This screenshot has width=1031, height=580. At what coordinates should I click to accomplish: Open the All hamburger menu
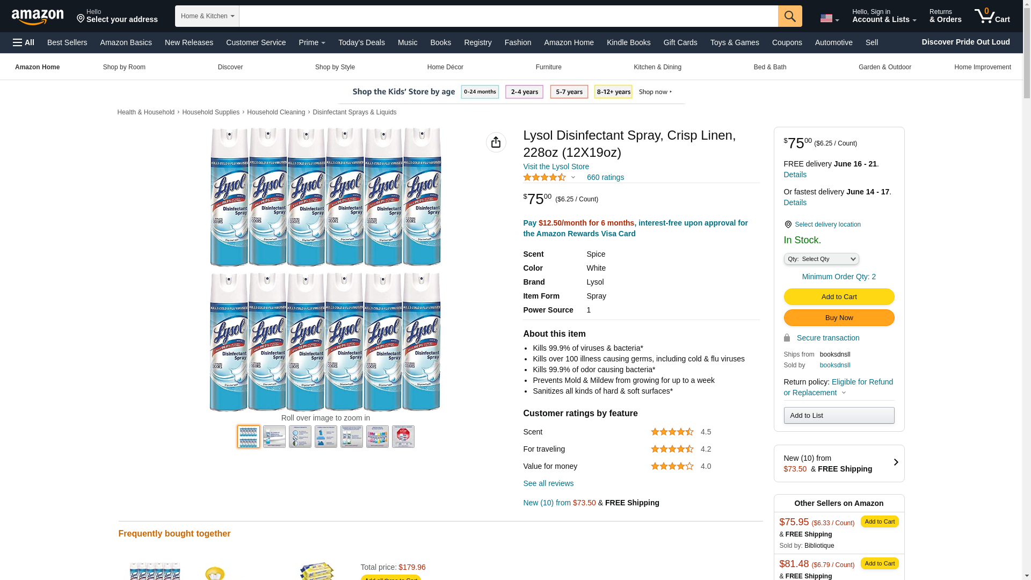[x=24, y=42]
